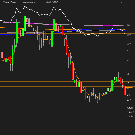
Task: Click the large red candle between 253 and 224
Action: (73, 71)
